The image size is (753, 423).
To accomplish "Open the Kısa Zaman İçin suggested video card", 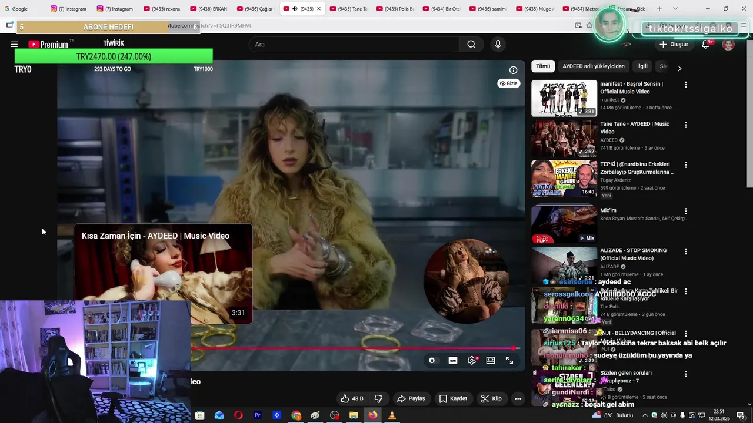I will point(163,274).
